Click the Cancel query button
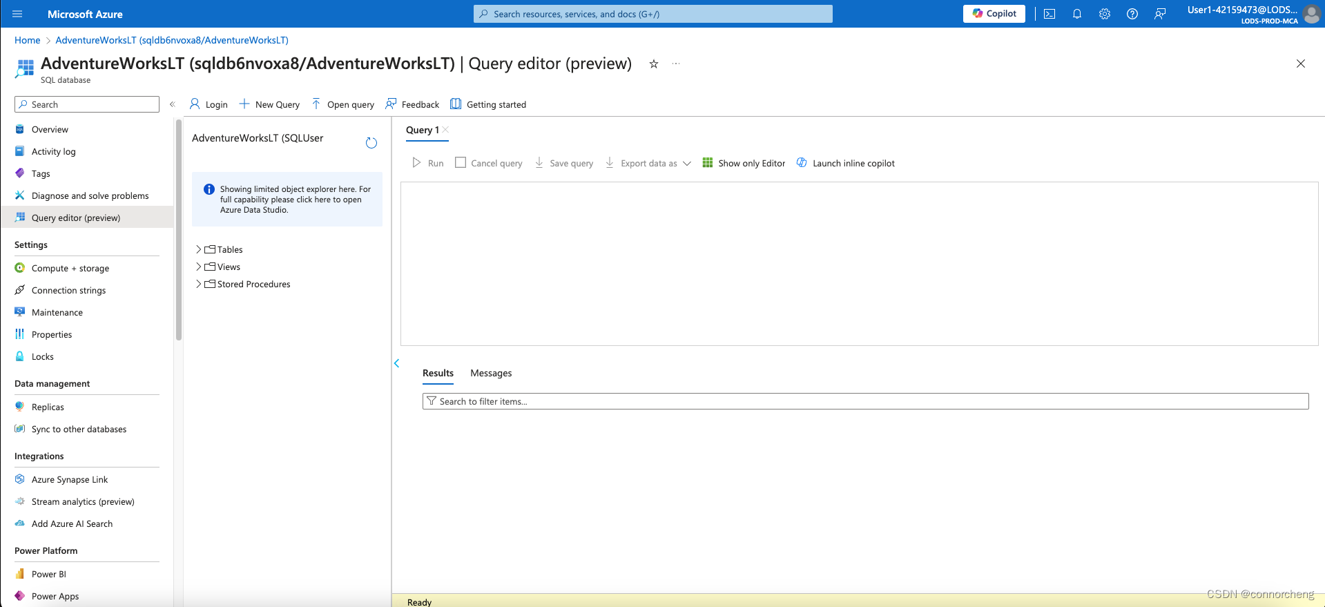The image size is (1325, 607). point(489,163)
